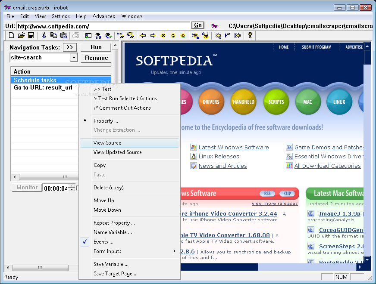Open the site-search navigation task dropdown
Viewport: 376px width, 284px height.
coord(74,58)
